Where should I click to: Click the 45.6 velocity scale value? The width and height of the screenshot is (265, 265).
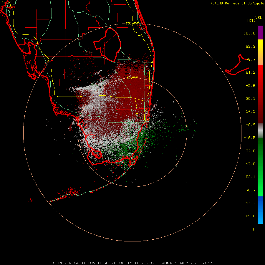tap(251, 85)
